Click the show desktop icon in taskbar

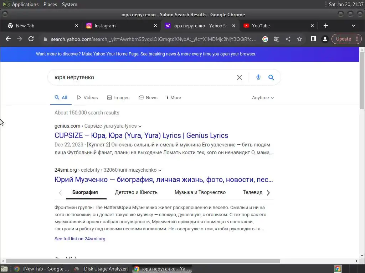(4, 269)
